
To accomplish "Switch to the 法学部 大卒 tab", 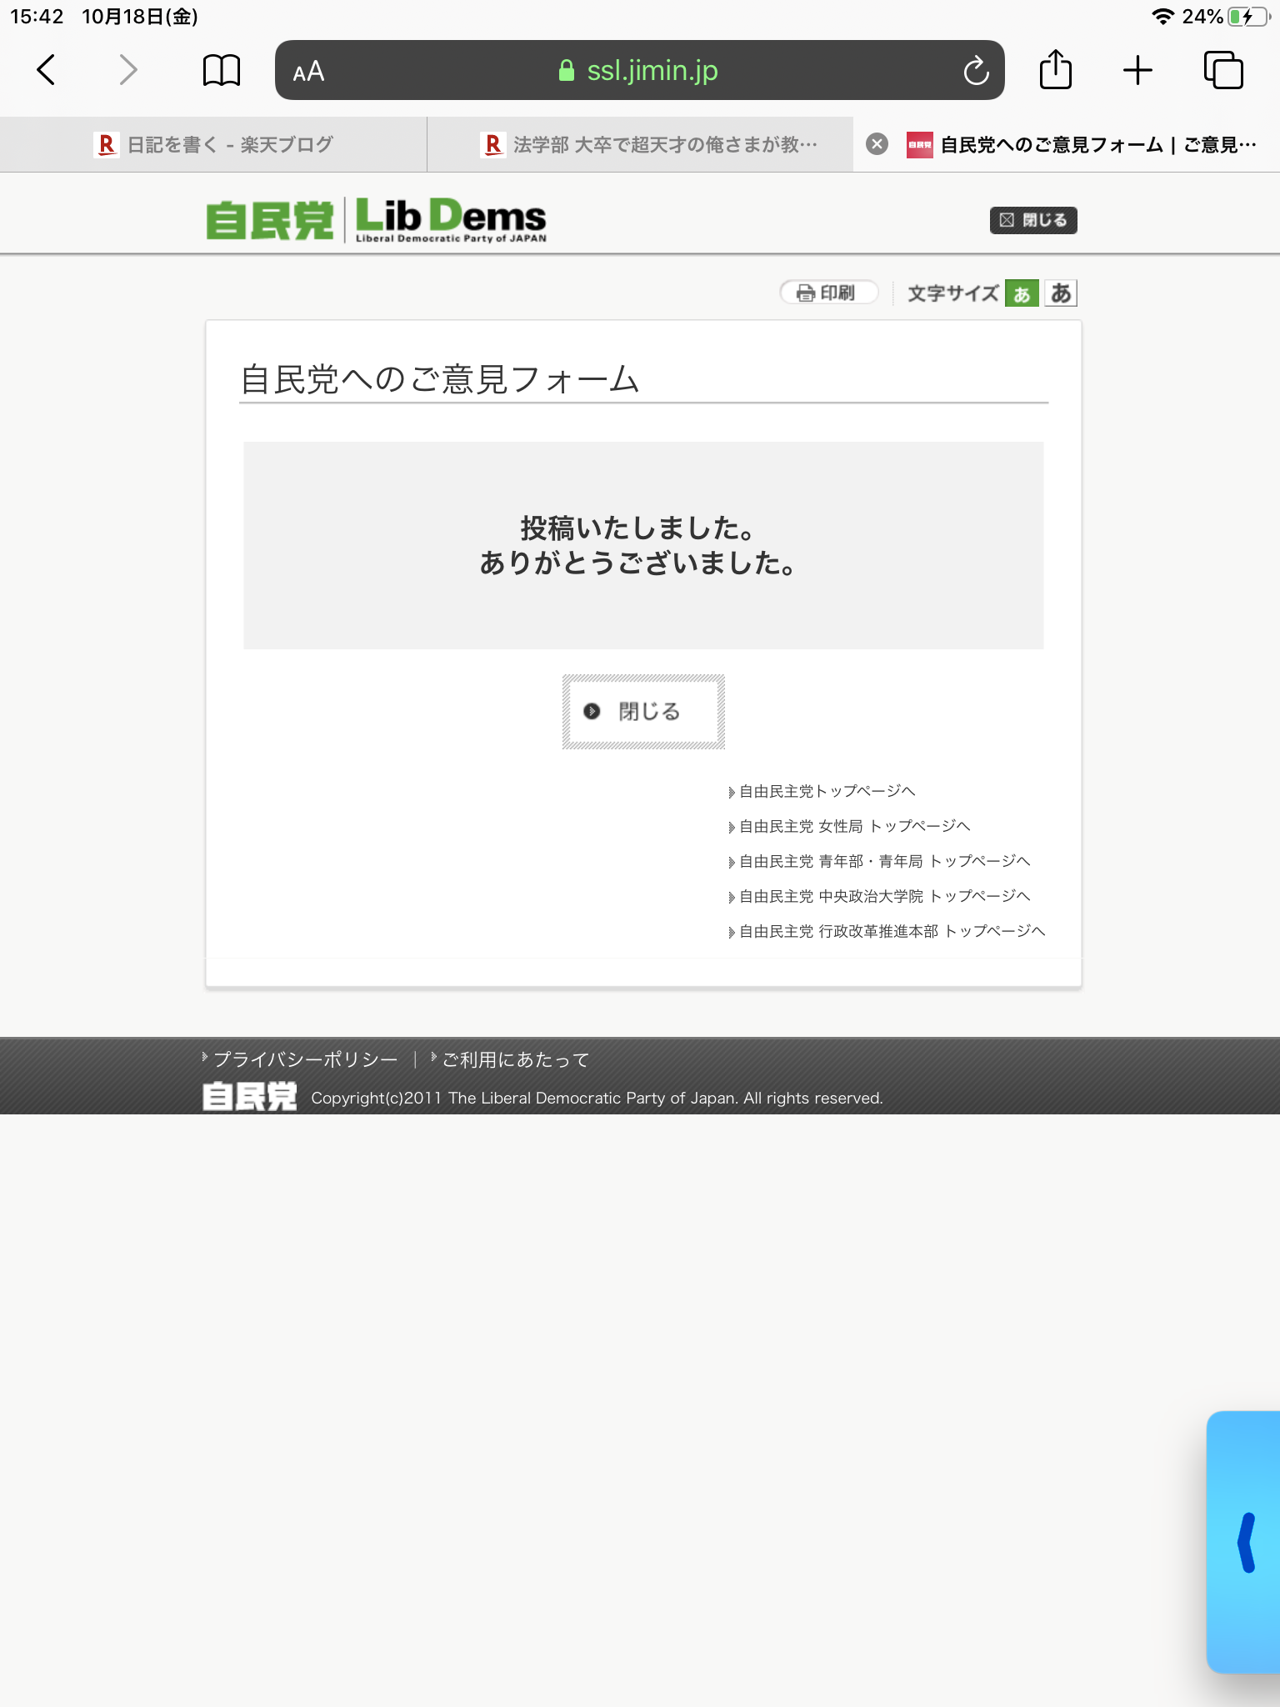I will (x=650, y=144).
